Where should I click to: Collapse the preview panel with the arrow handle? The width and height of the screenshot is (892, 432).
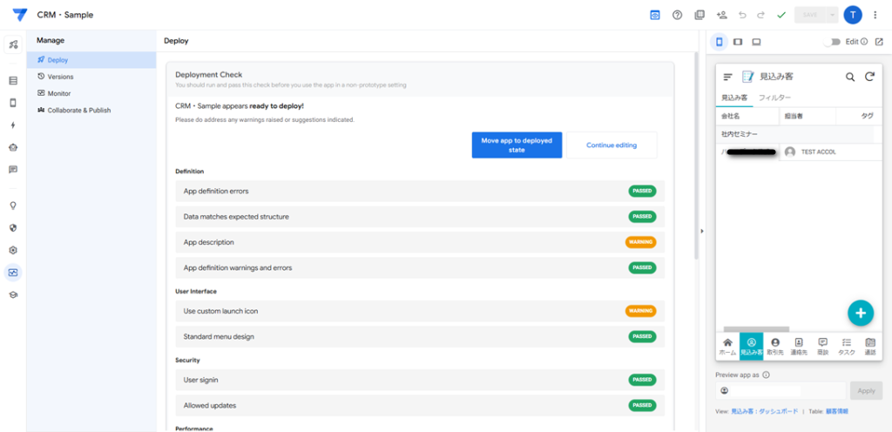(x=702, y=231)
